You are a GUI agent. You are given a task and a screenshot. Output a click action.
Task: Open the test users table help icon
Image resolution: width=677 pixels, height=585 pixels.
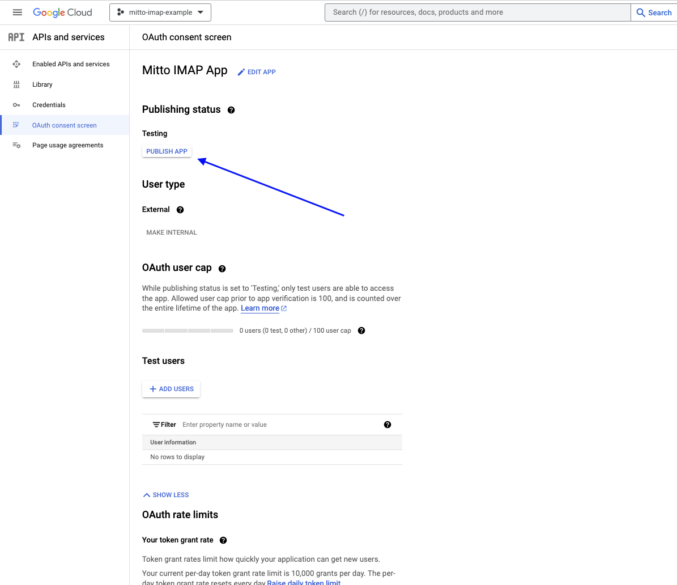click(388, 425)
